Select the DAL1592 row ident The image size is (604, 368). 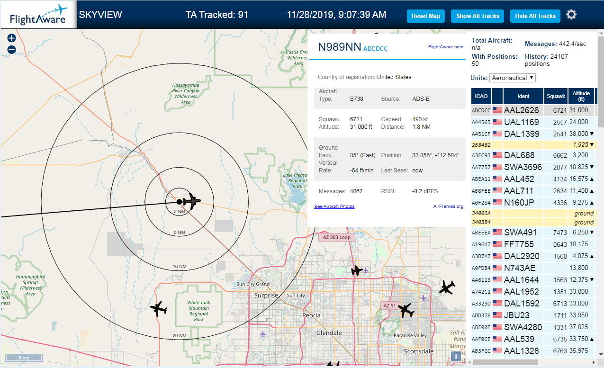pyautogui.click(x=522, y=304)
